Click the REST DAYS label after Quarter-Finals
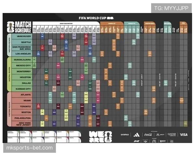The height and width of the screenshot is (156, 195). [x=160, y=80]
